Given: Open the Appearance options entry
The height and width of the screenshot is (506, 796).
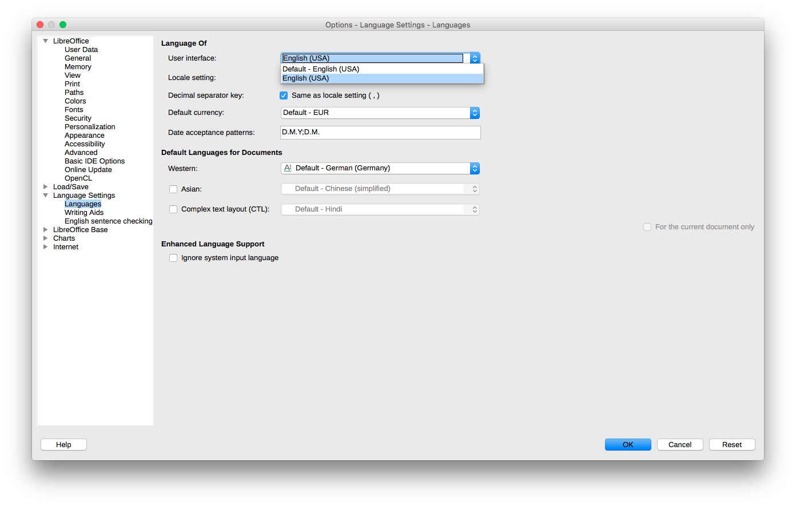Looking at the screenshot, I should pyautogui.click(x=85, y=136).
